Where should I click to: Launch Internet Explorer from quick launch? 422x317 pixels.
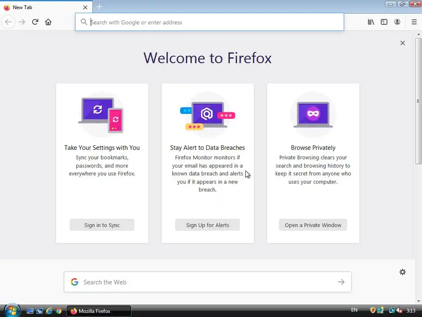coord(49,311)
